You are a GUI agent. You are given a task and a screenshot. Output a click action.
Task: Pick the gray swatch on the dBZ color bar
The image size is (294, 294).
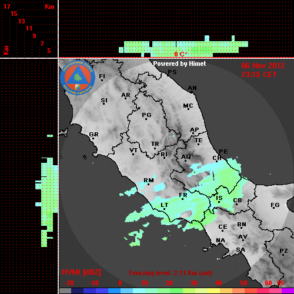pyautogui.click(x=65, y=291)
